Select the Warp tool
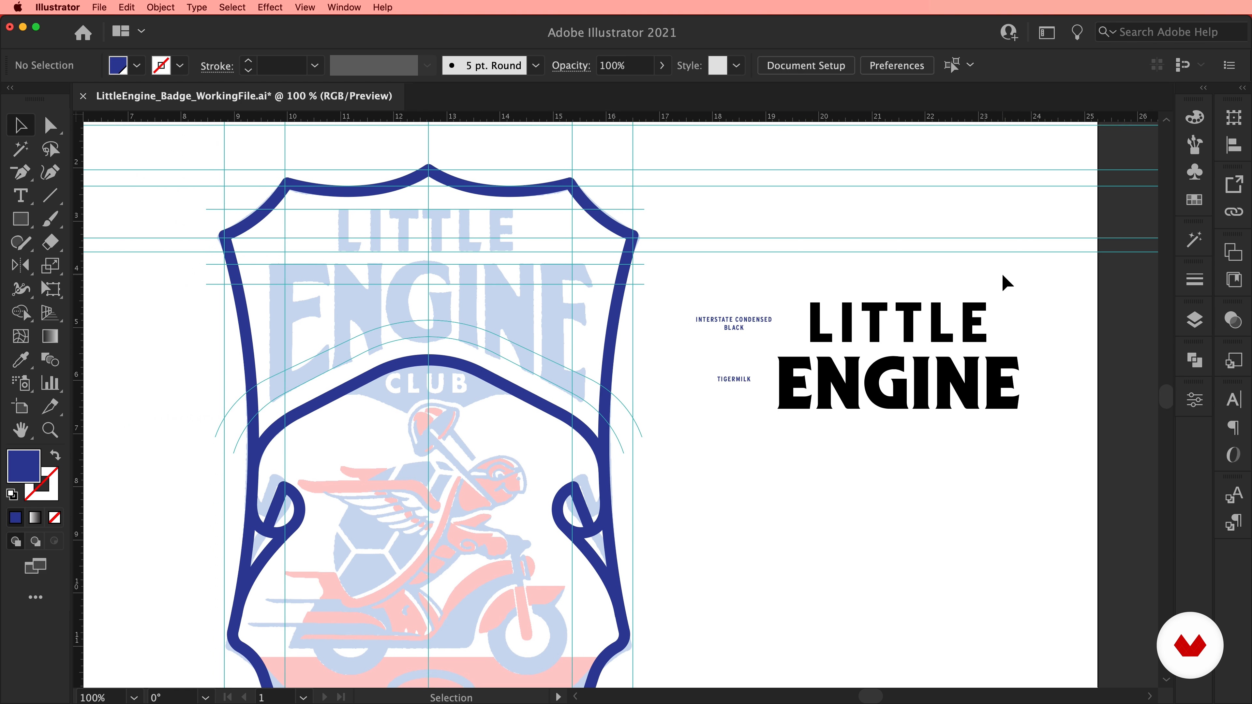 tap(21, 289)
